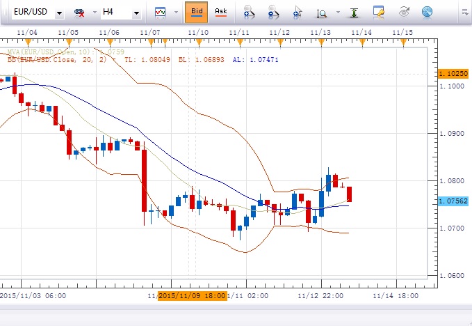The image size is (472, 326).
Task: Select the zoom in magnifier tool
Action: (x=249, y=13)
